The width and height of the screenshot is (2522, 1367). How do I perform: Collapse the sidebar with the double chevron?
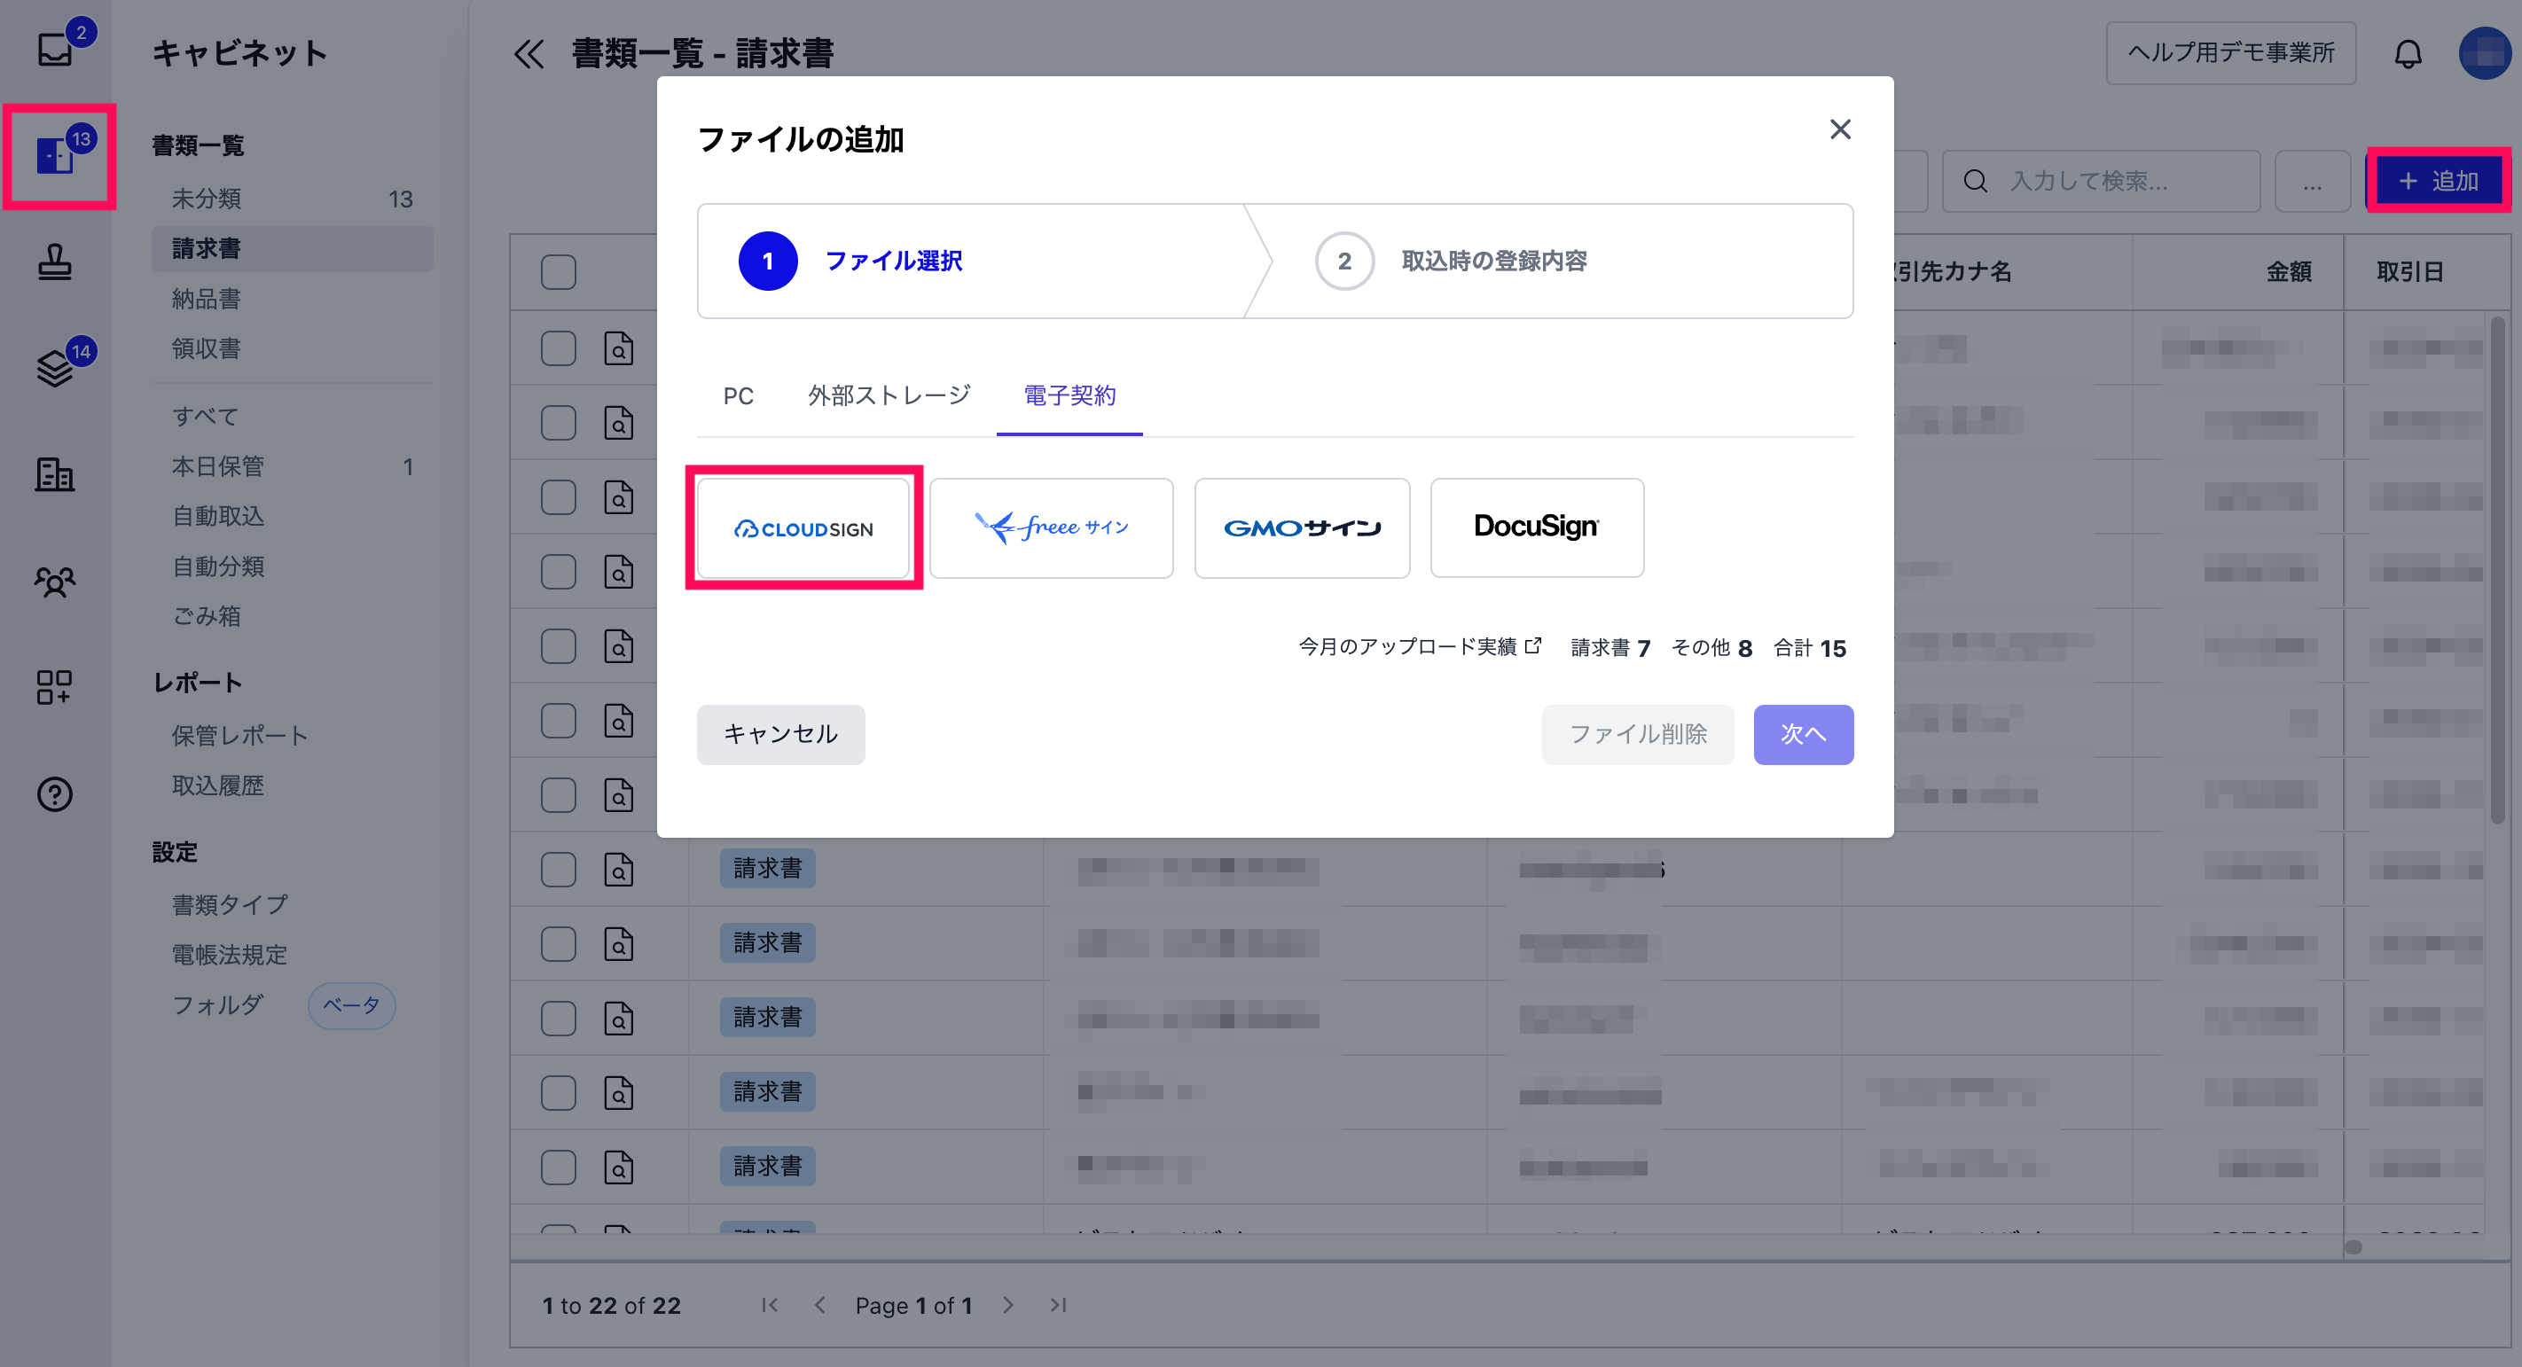(x=529, y=53)
